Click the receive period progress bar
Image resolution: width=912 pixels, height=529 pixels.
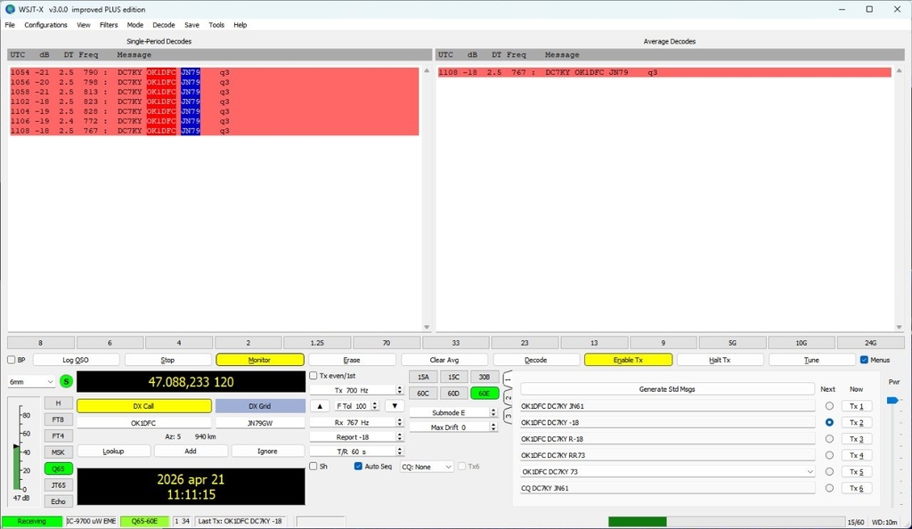pyautogui.click(x=727, y=522)
